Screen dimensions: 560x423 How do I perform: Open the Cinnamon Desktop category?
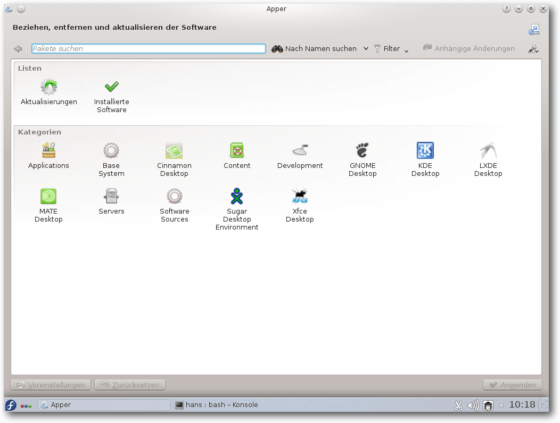tap(174, 160)
